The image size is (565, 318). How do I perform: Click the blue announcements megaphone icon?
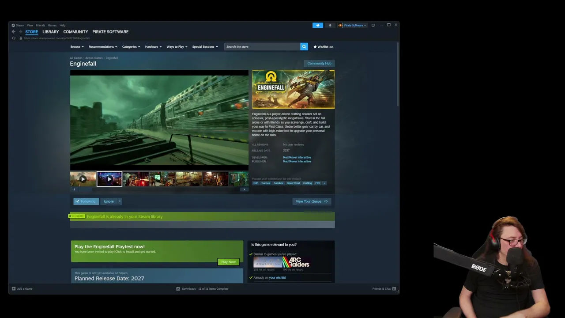pyautogui.click(x=318, y=25)
